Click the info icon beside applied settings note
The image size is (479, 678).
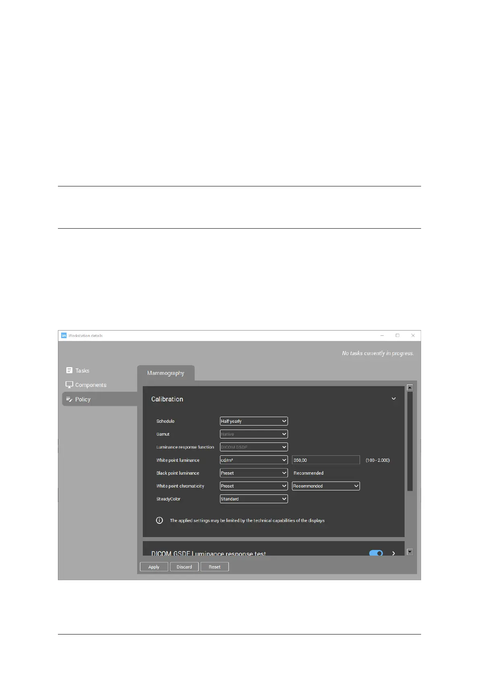click(x=159, y=520)
